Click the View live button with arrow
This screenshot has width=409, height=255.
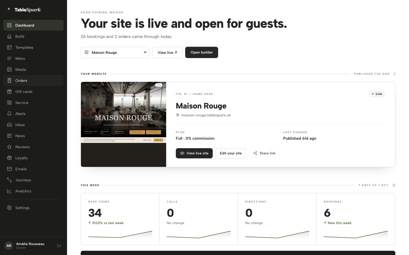(x=167, y=52)
